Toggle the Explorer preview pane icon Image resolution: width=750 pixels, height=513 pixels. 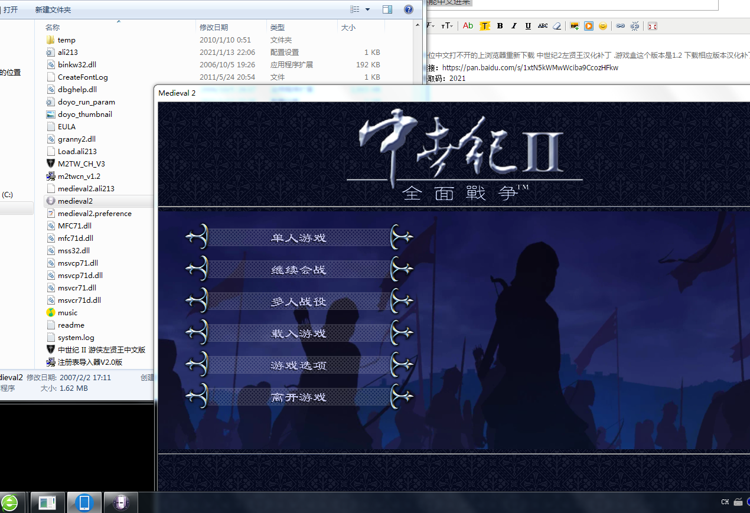pos(387,9)
